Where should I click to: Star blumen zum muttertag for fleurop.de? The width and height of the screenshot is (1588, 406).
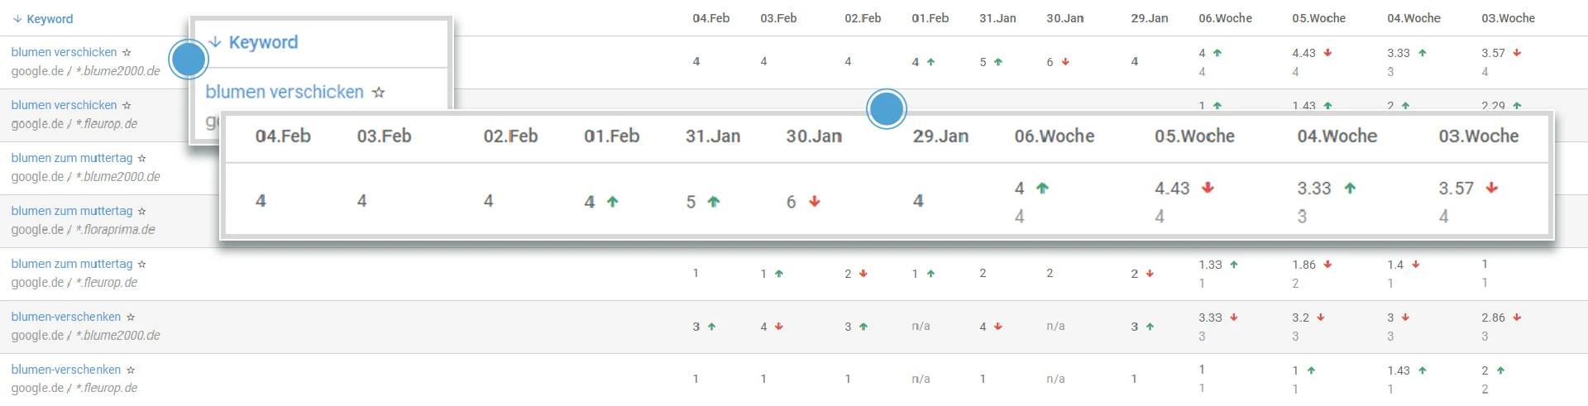(x=142, y=264)
